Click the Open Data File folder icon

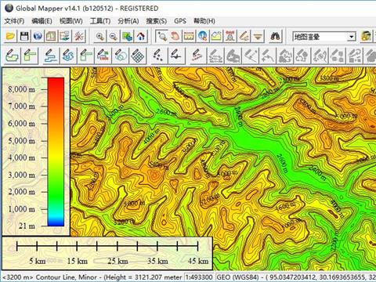coord(10,36)
